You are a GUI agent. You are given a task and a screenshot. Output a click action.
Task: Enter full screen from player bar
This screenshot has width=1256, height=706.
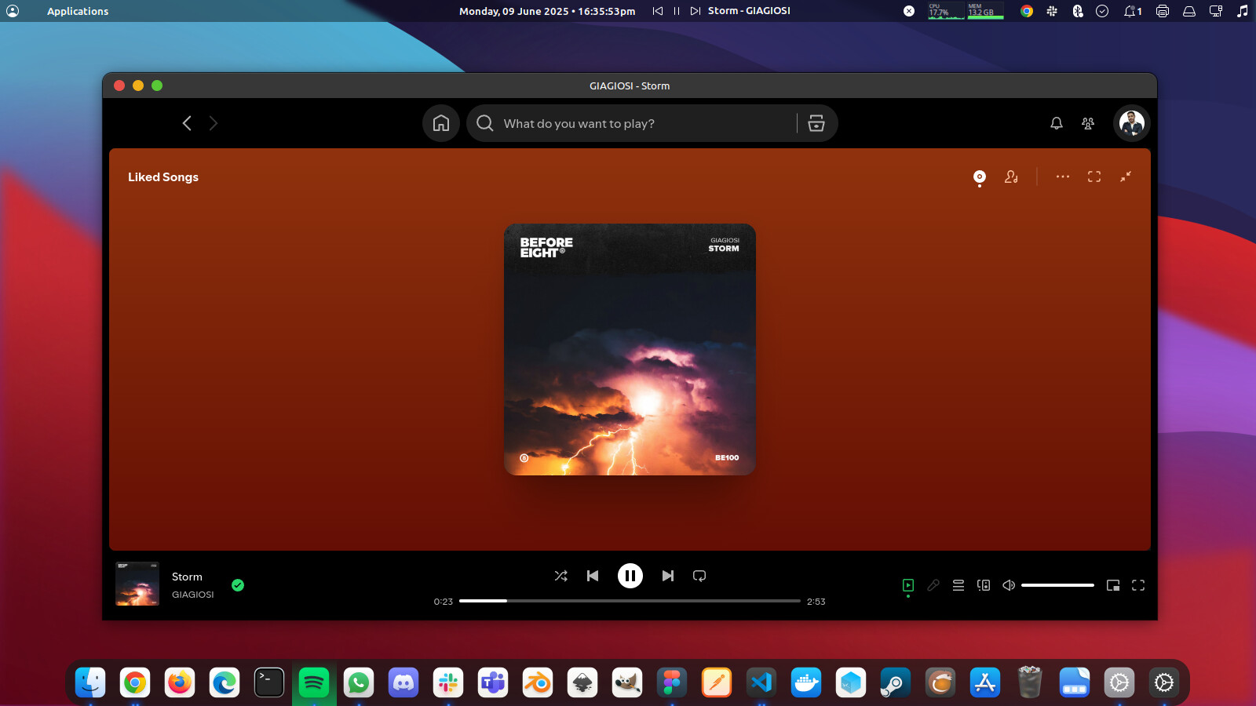coord(1138,585)
